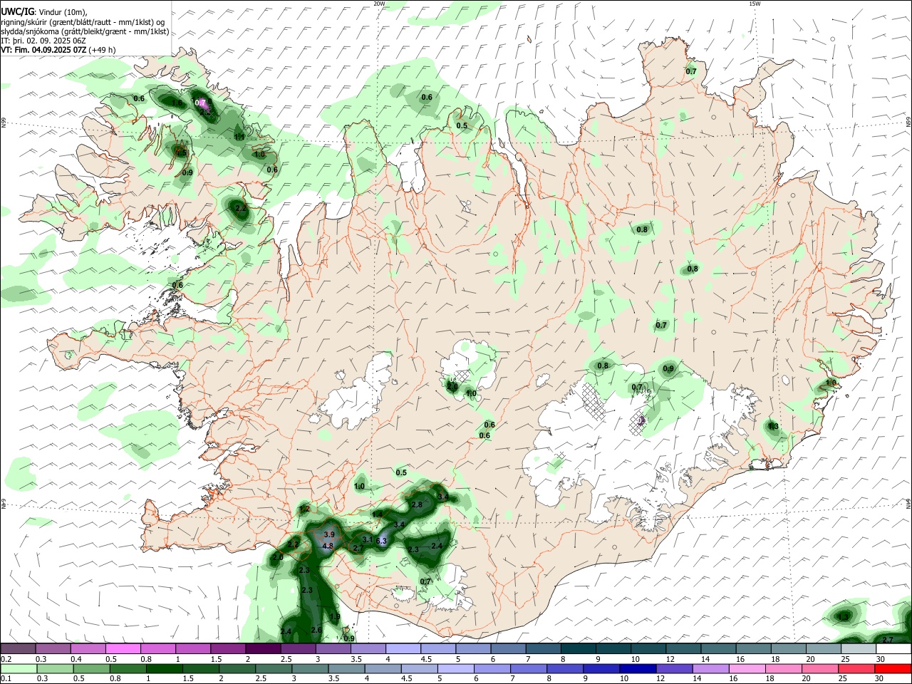The width and height of the screenshot is (912, 684).
Task: Click the 1.9 precipitation value
Action: pos(335,617)
